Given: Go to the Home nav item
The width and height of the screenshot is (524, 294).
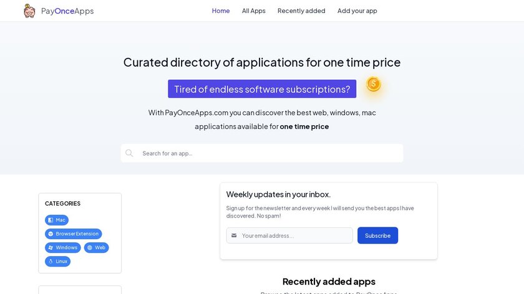Looking at the screenshot, I should pos(221,11).
